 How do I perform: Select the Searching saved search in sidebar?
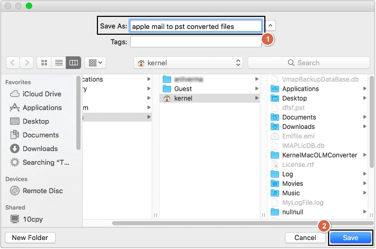coord(40,162)
